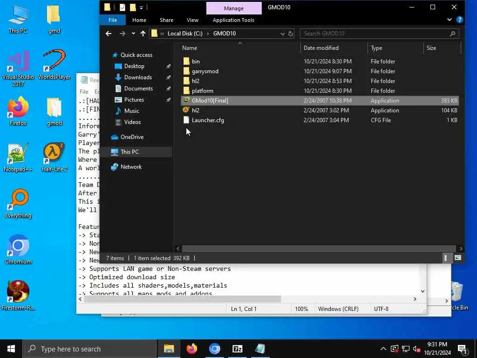Image resolution: width=477 pixels, height=358 pixels.
Task: Open the Share ribbon tab
Action: (166, 20)
